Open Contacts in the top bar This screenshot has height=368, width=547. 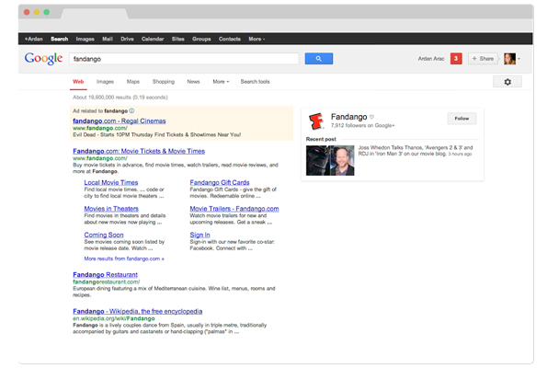(230, 40)
